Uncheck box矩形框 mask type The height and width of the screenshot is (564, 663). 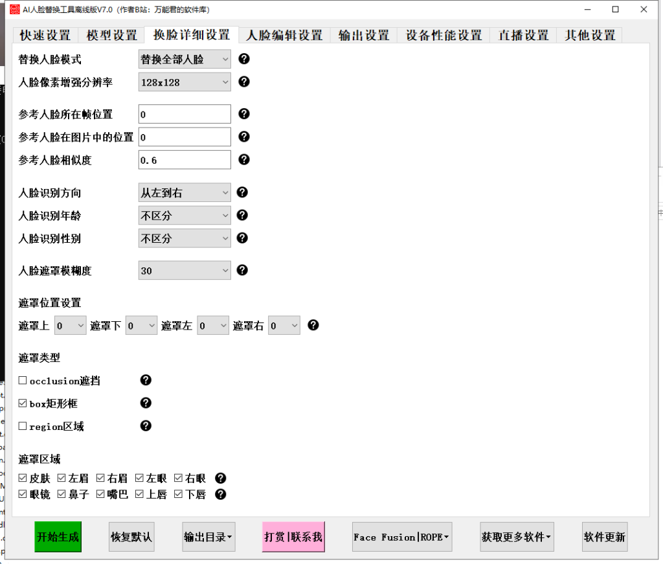point(23,403)
